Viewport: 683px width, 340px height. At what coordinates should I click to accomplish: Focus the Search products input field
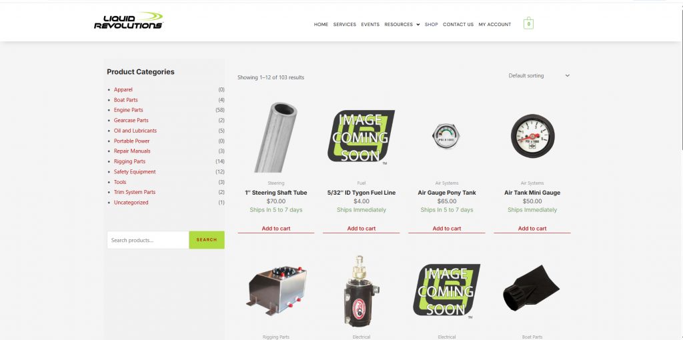tap(147, 240)
